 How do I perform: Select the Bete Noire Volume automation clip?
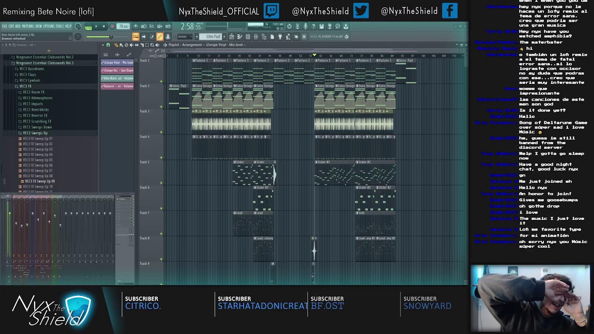point(117,78)
